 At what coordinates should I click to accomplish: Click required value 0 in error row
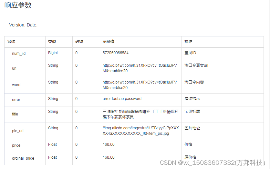(77, 99)
